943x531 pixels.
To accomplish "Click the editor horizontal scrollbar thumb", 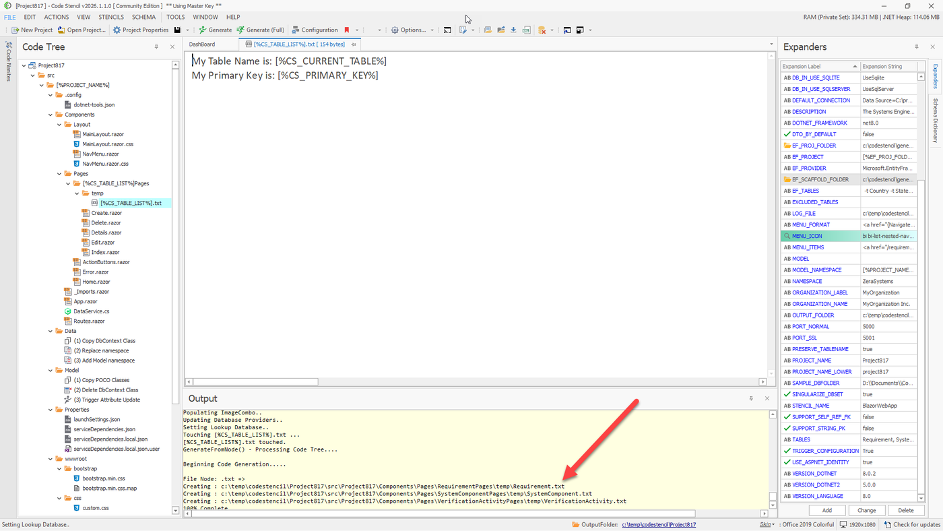I will pos(255,381).
